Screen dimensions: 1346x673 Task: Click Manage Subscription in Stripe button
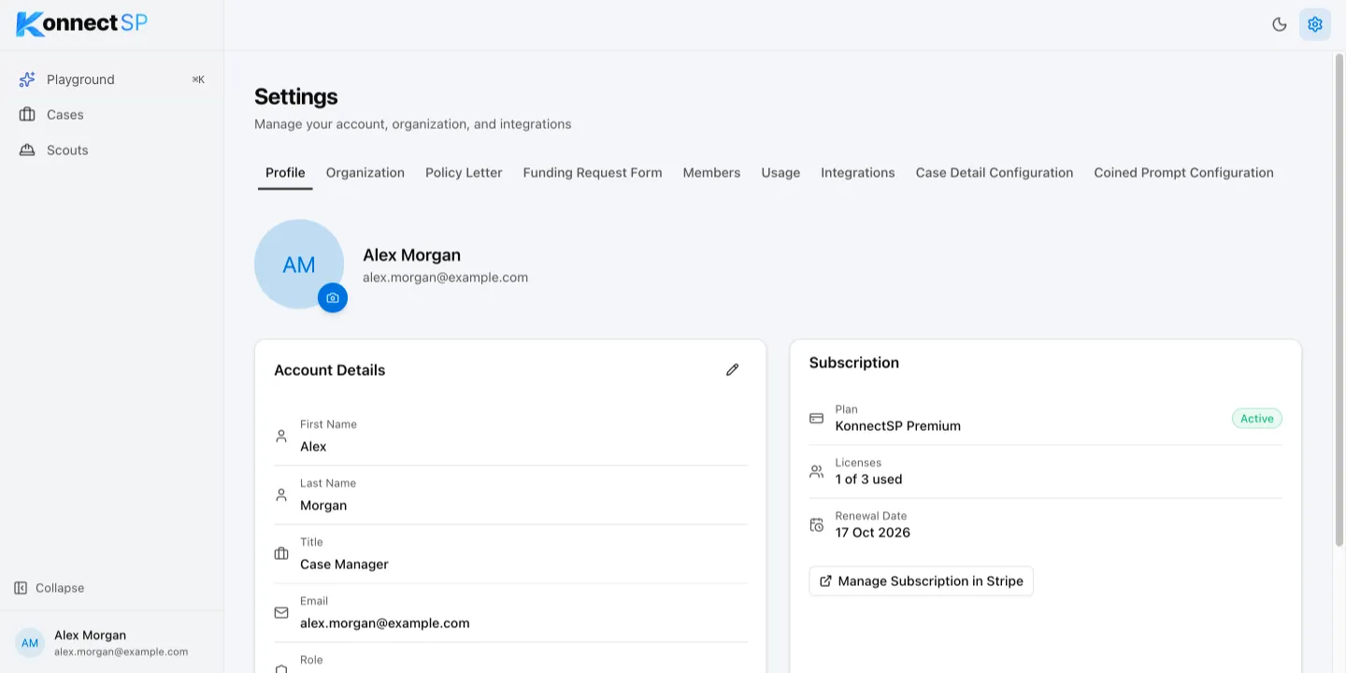pos(922,581)
